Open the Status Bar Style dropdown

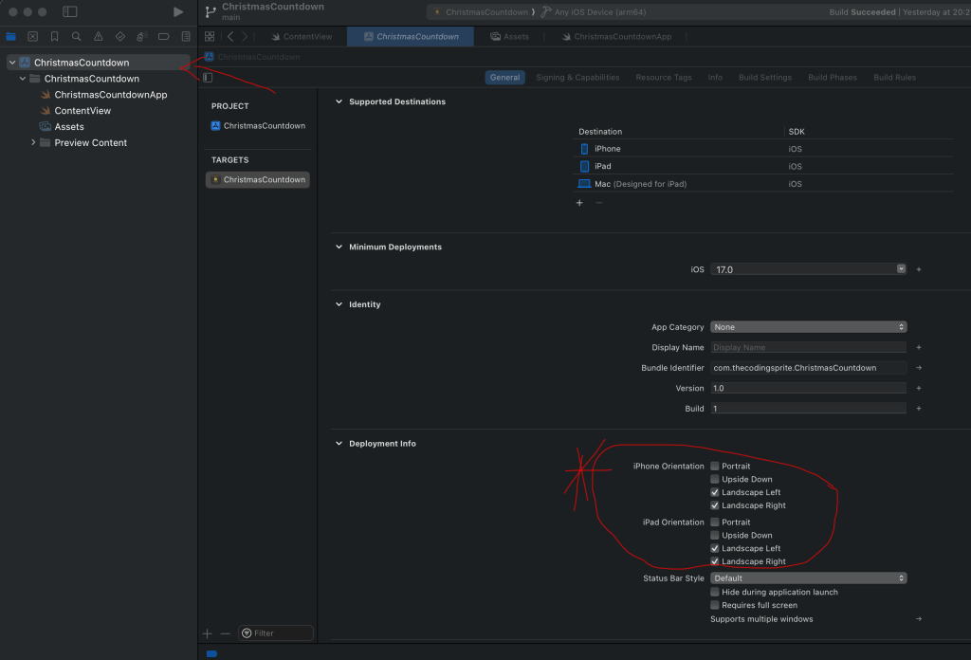tap(808, 578)
